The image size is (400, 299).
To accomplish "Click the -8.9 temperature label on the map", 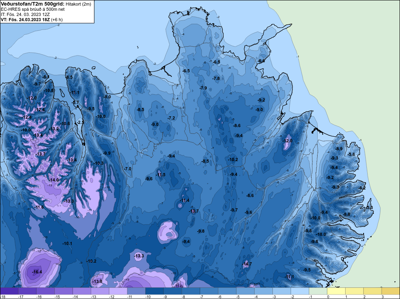I will (x=339, y=149).
